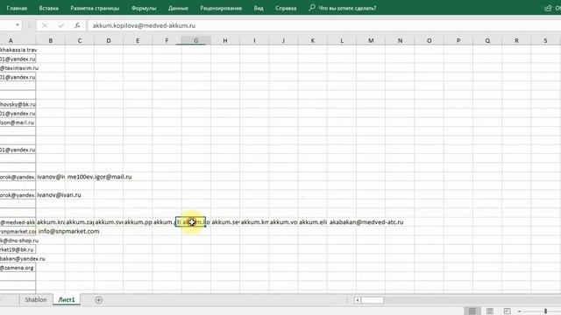This screenshot has height=315, width=561.
Task: Add a new sheet with the plus
Action: coord(99,300)
